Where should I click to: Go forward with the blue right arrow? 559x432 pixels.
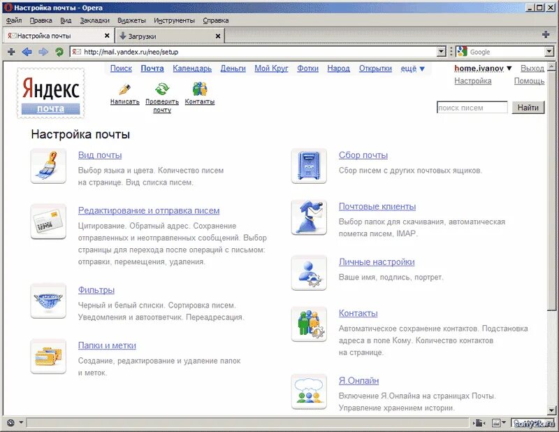43,52
